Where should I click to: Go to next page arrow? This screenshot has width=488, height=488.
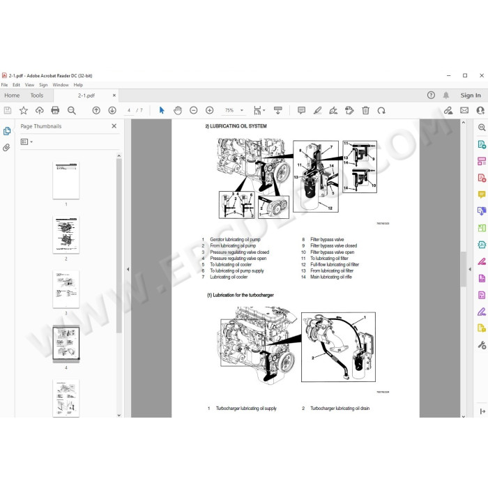point(112,110)
